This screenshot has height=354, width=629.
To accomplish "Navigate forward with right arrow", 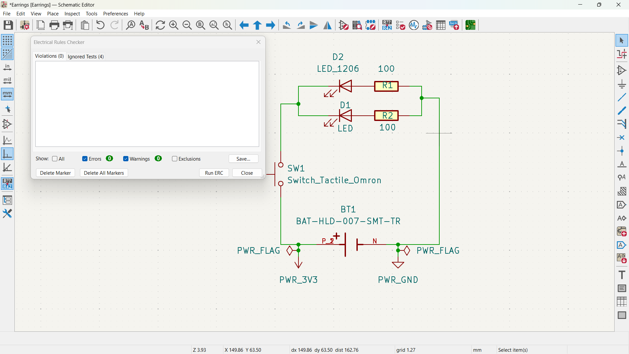I will 271,25.
